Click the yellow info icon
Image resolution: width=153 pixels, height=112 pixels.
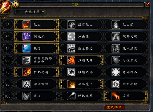(x=15, y=4)
